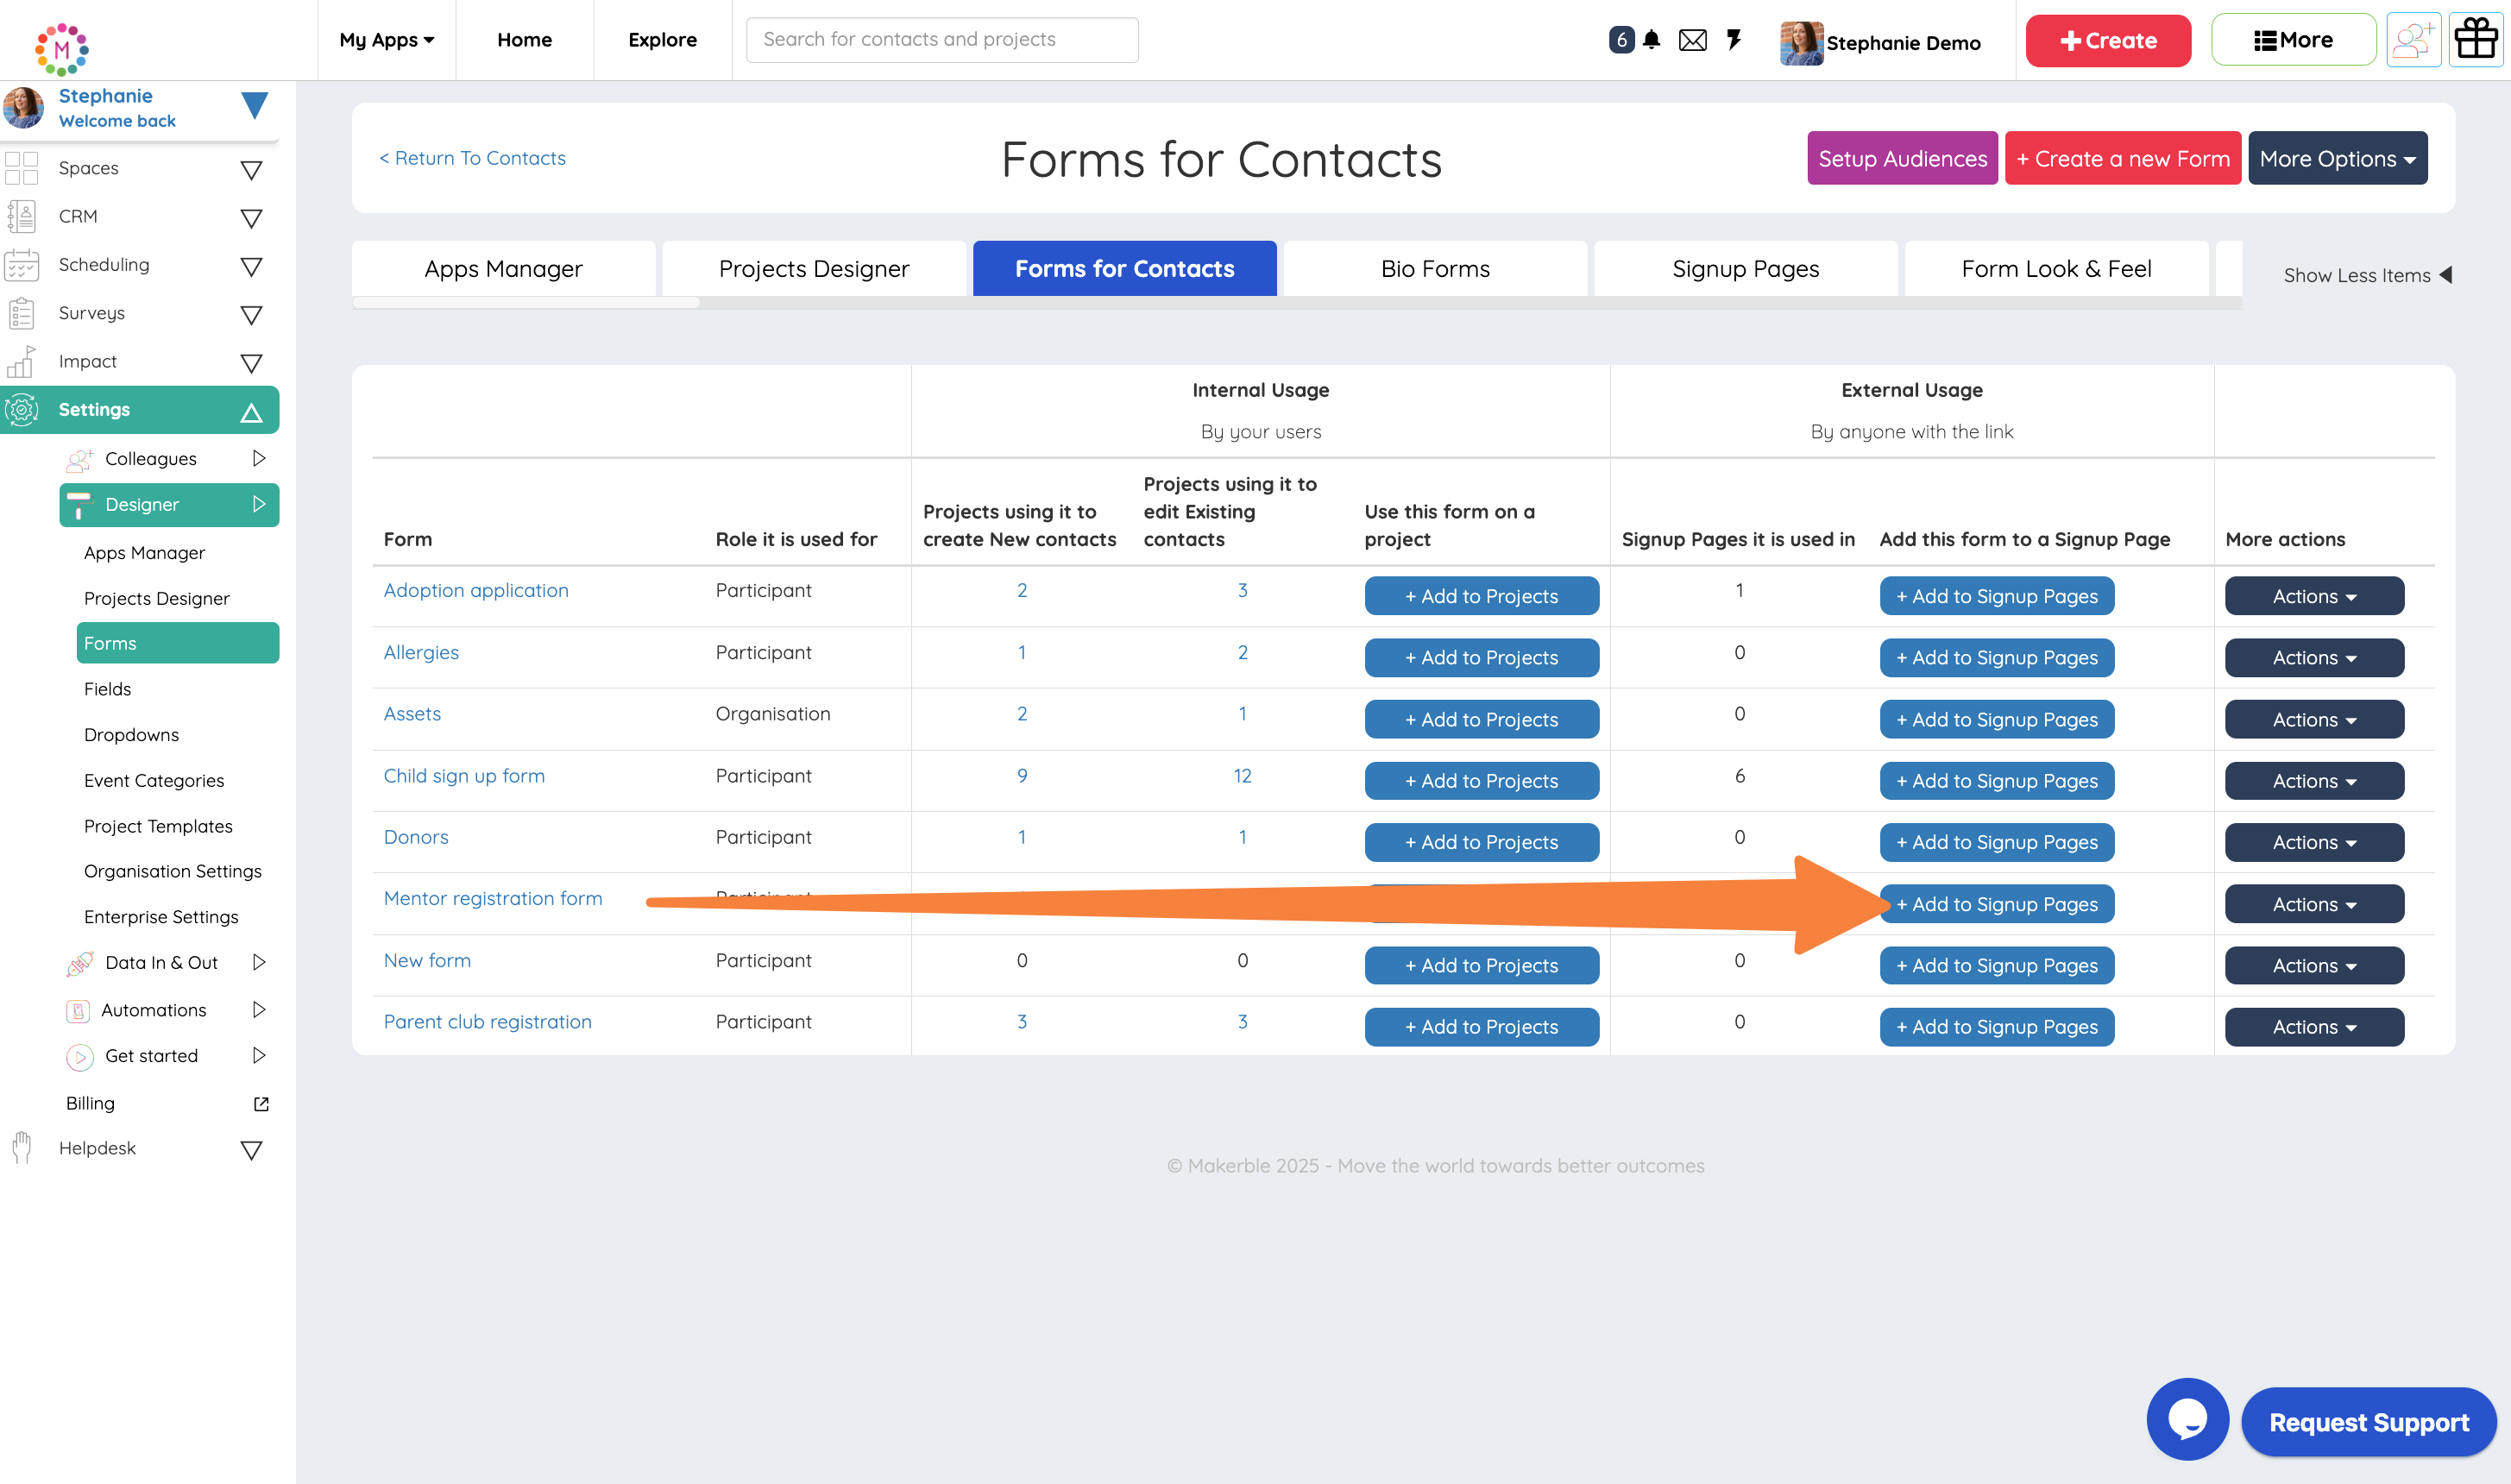Screen dimensions: 2511x1484
Task: Open Actions dropdown for Allergies form
Action: tap(2313, 658)
